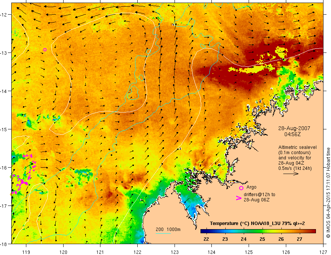Click the longitude axis label 121
The image size is (331, 255).
coord(100,252)
